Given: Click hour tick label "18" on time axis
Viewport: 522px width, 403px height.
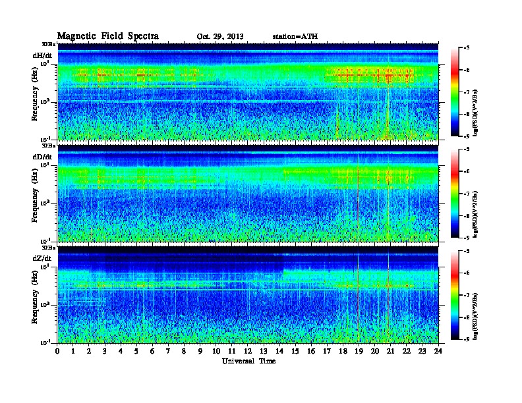Looking at the screenshot, I should pyautogui.click(x=343, y=351).
